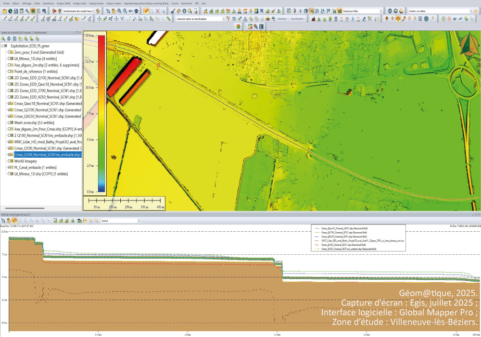Open the Analyse LiDAR menu
Image resolution: width=481 pixels, height=337 pixels.
click(x=63, y=3)
